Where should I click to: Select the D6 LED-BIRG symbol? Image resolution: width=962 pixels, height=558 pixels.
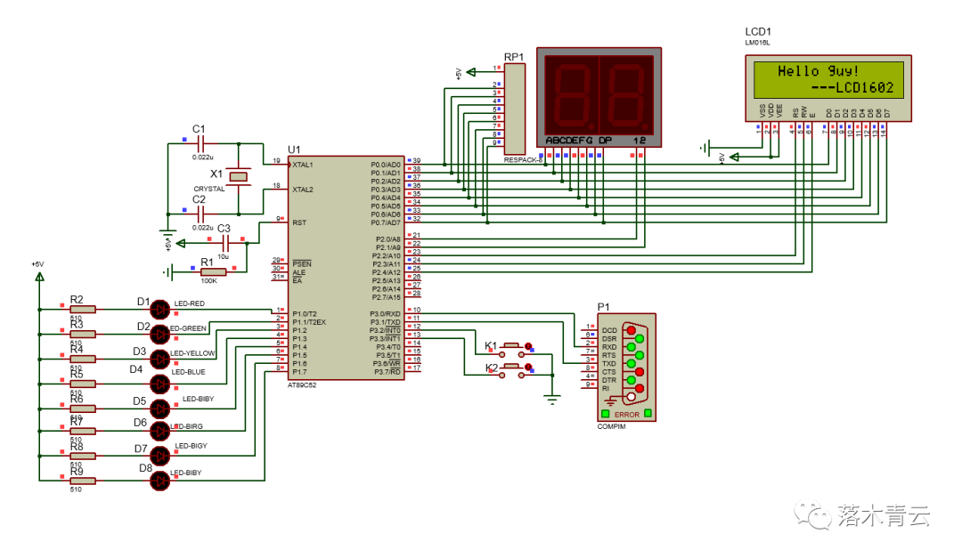click(x=160, y=431)
